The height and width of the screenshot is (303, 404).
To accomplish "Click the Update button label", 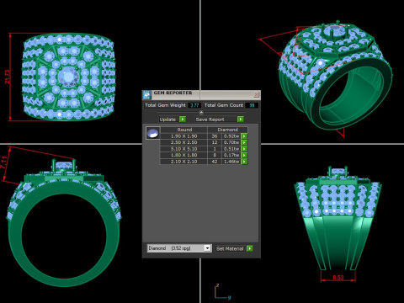I will [167, 120].
